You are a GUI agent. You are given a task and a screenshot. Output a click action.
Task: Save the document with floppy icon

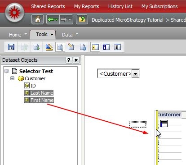point(11,47)
